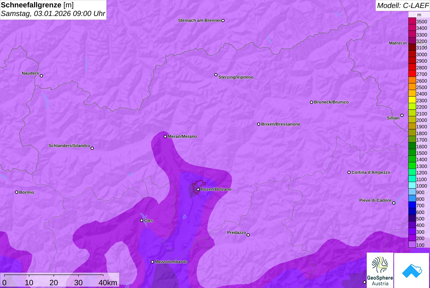430x288 pixels.
Task: Select the Cles town label
Action: (x=149, y=220)
